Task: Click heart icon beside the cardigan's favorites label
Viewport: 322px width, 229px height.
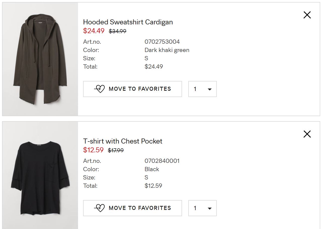Action: click(100, 89)
